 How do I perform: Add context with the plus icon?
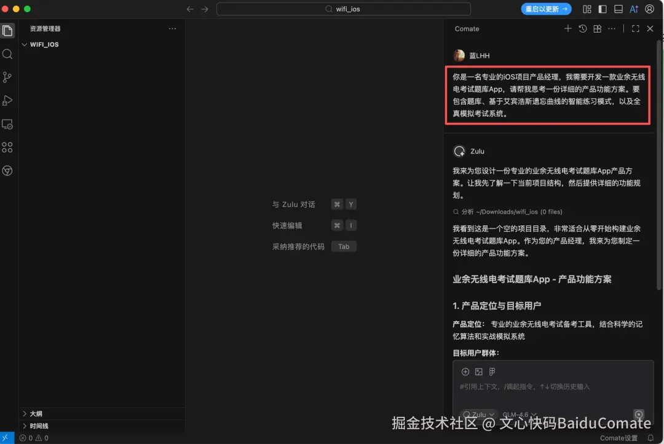pyautogui.click(x=465, y=372)
